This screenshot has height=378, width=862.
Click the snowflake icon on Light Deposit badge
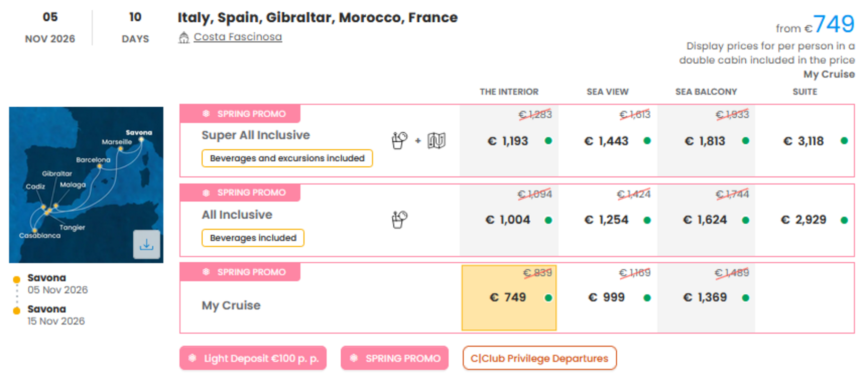click(x=192, y=358)
